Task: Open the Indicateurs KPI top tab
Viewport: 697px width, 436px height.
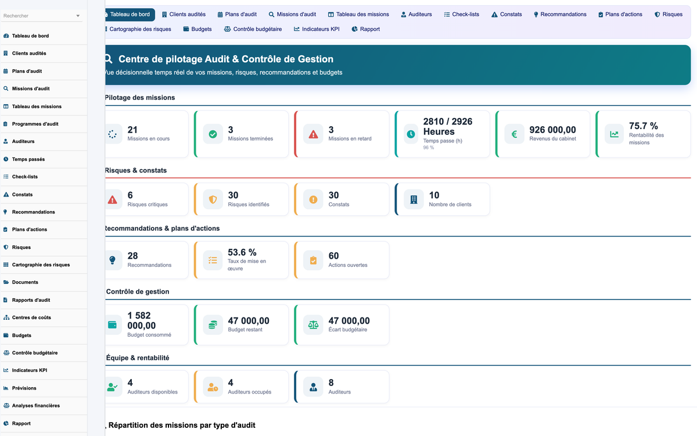Action: coord(317,29)
